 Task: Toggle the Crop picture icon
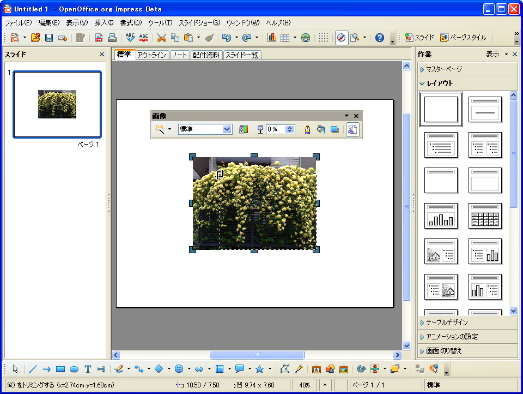[352, 129]
